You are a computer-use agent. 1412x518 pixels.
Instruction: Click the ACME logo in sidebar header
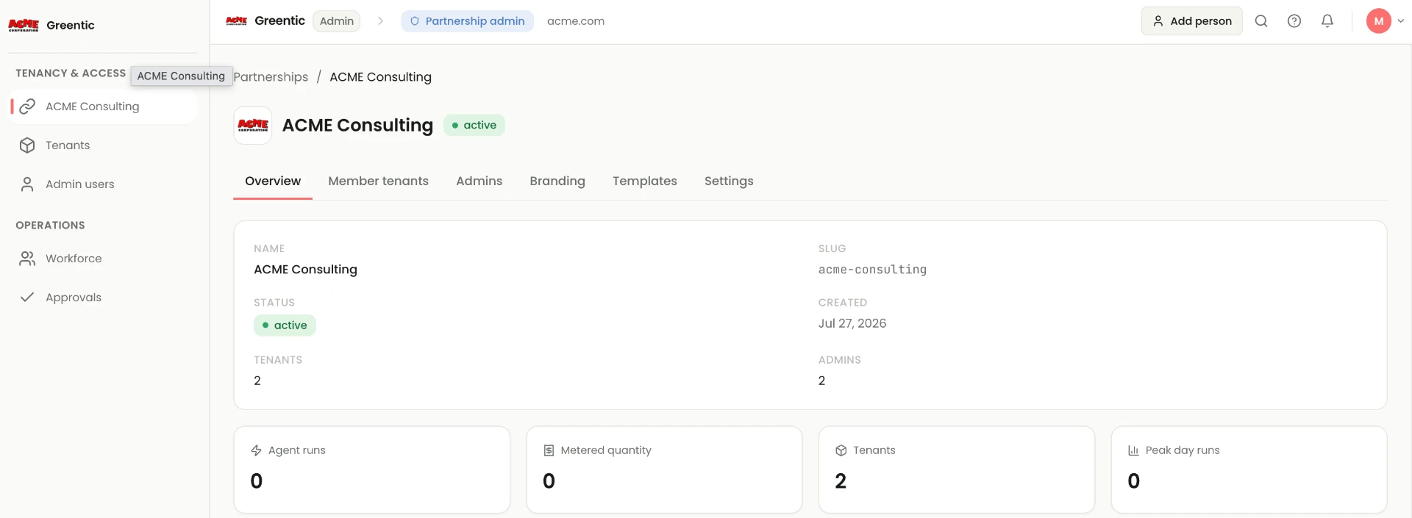[x=24, y=25]
